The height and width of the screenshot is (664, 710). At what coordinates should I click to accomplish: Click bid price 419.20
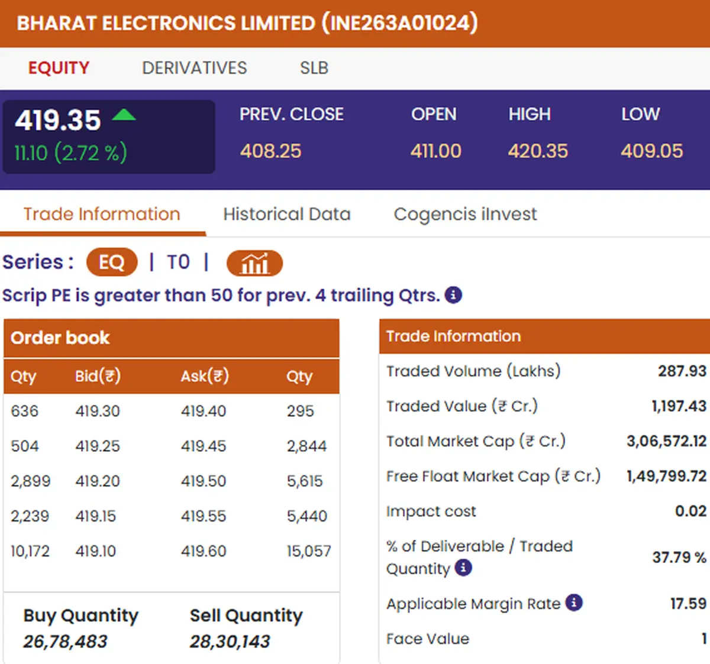coord(98,481)
